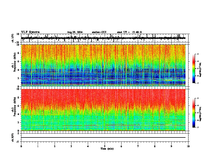
Task: Click the ch.1 spectrogram "4" kHz tick label
Action: tap(19, 70)
